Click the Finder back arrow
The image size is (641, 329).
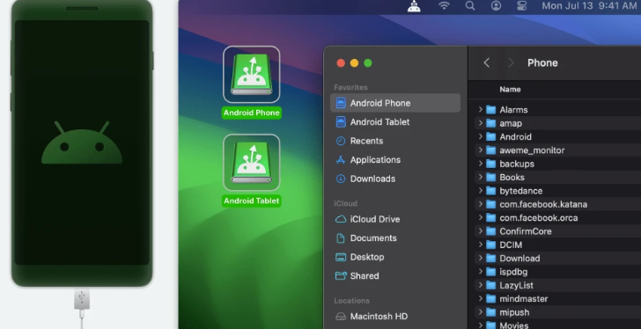pyautogui.click(x=486, y=62)
